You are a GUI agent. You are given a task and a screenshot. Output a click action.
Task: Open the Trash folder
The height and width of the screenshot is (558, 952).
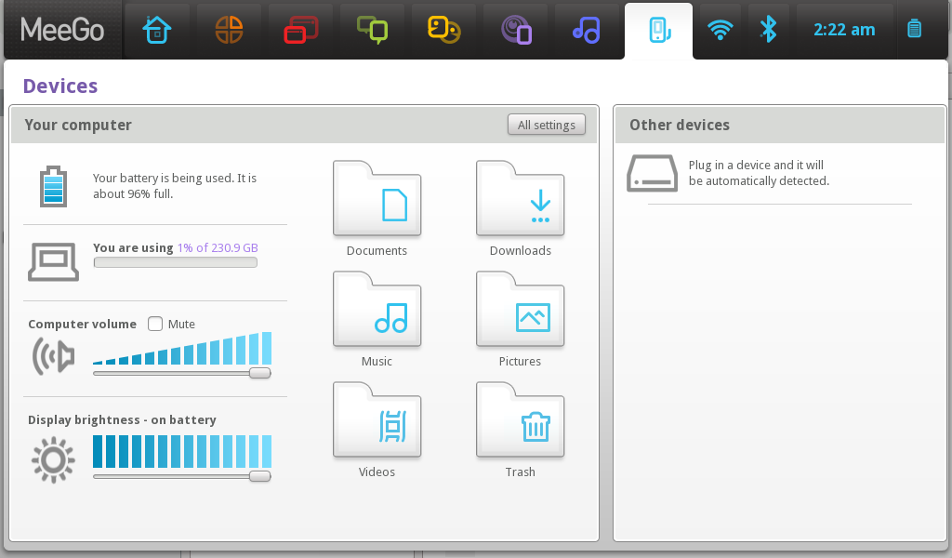(x=520, y=419)
